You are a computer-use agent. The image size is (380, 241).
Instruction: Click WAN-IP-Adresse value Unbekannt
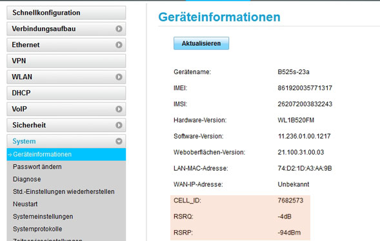294,184
